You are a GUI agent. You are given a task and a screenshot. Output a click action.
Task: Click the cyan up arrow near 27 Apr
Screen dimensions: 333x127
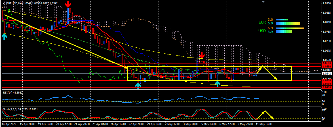point(138,86)
